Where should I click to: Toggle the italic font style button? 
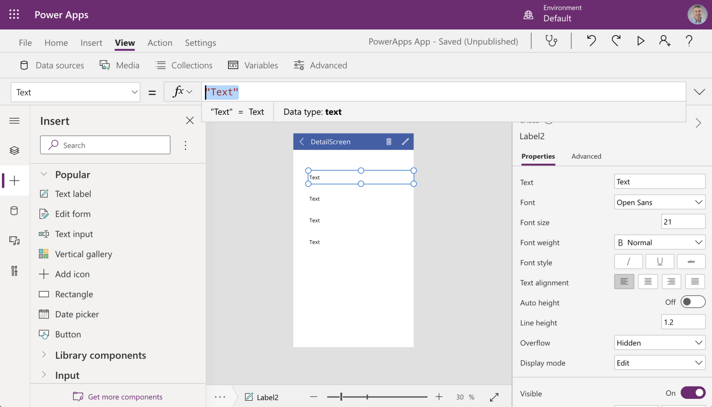click(x=628, y=262)
